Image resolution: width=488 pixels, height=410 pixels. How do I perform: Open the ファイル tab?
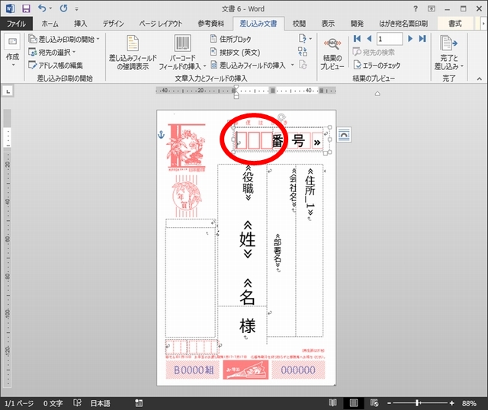click(x=16, y=24)
